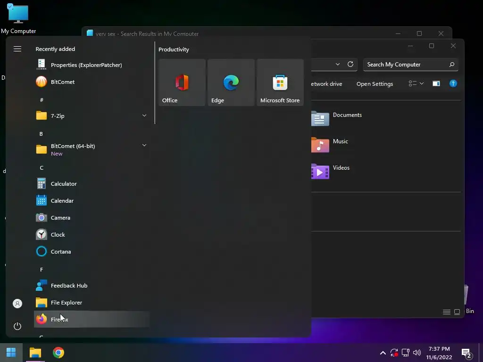
Task: Launch Calendar app
Action: coord(92,201)
